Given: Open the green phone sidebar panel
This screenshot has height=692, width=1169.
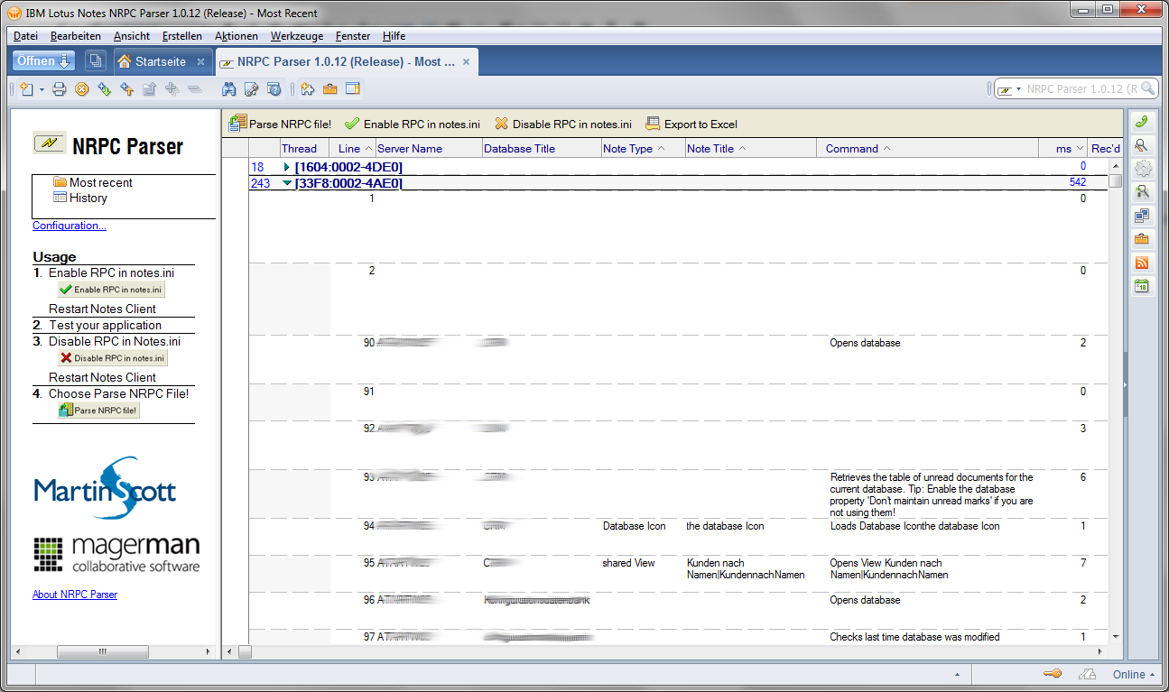Looking at the screenshot, I should (x=1142, y=122).
